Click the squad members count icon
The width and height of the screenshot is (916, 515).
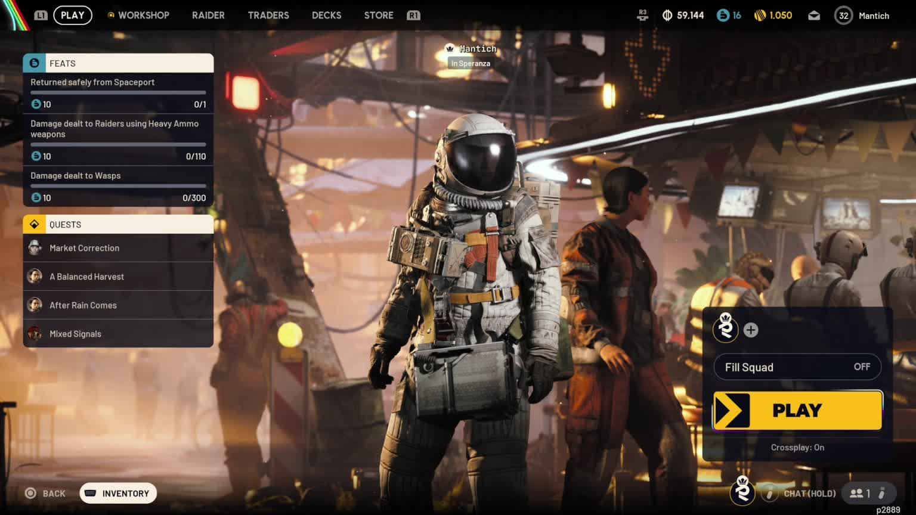tap(856, 494)
